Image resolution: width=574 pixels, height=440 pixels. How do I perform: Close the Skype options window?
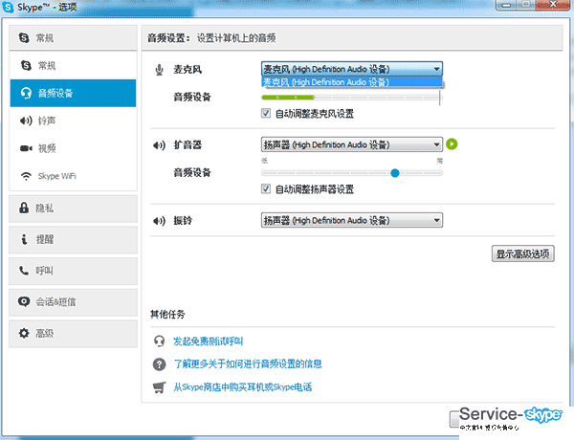tap(554, 5)
